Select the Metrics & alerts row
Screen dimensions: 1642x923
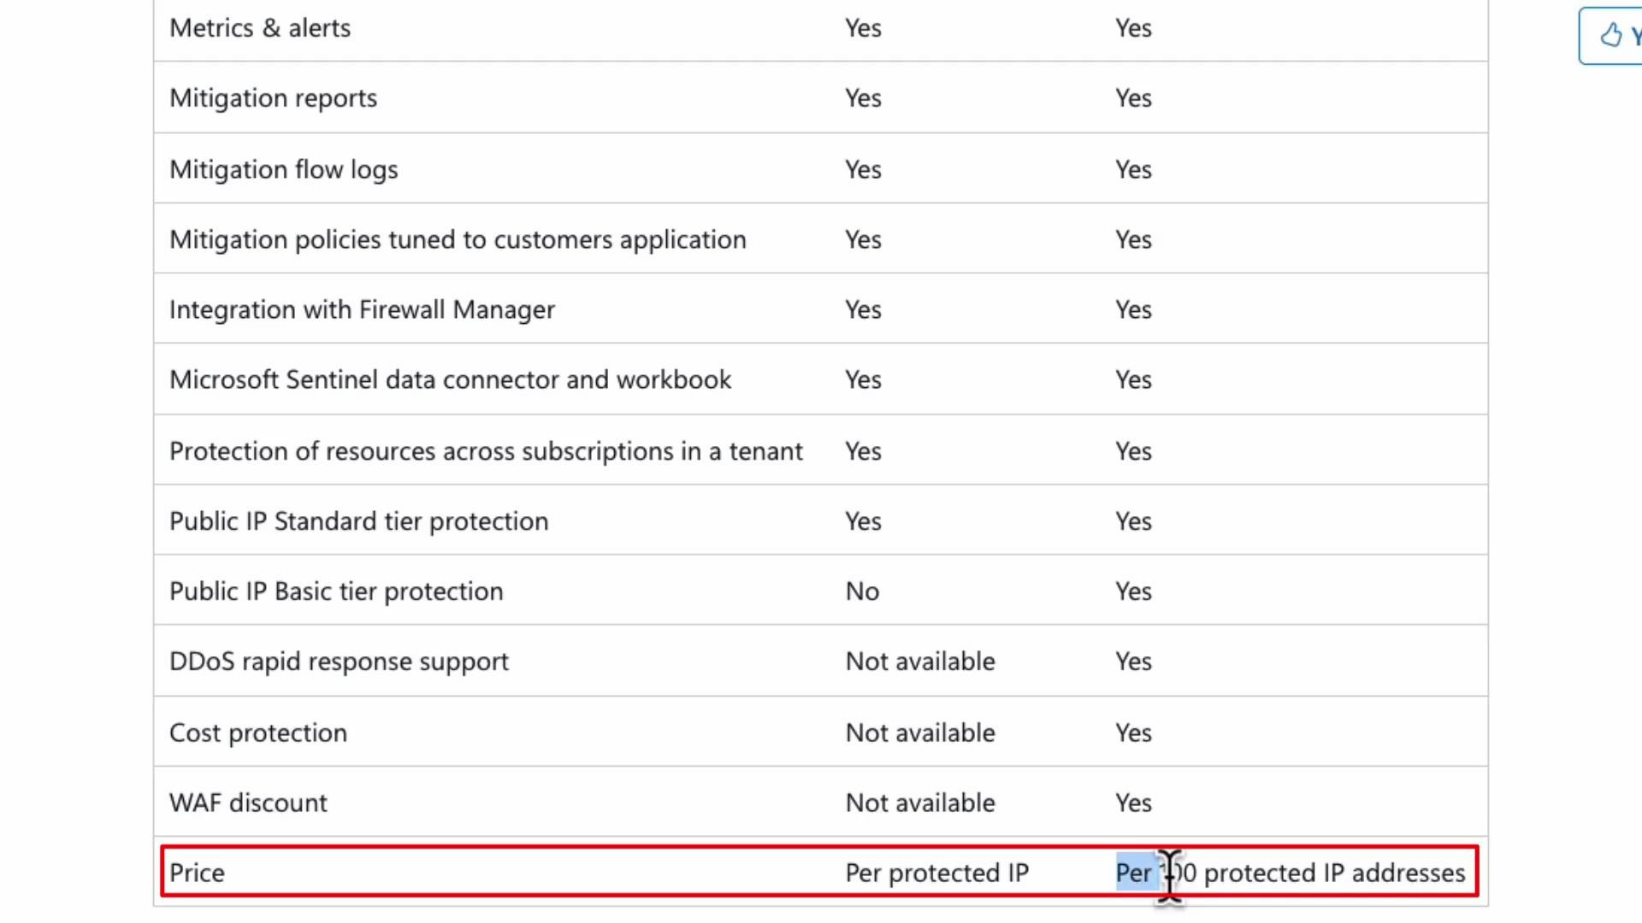(260, 27)
